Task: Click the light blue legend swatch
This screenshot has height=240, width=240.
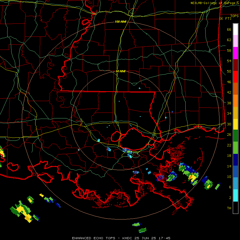Action: 235,183
